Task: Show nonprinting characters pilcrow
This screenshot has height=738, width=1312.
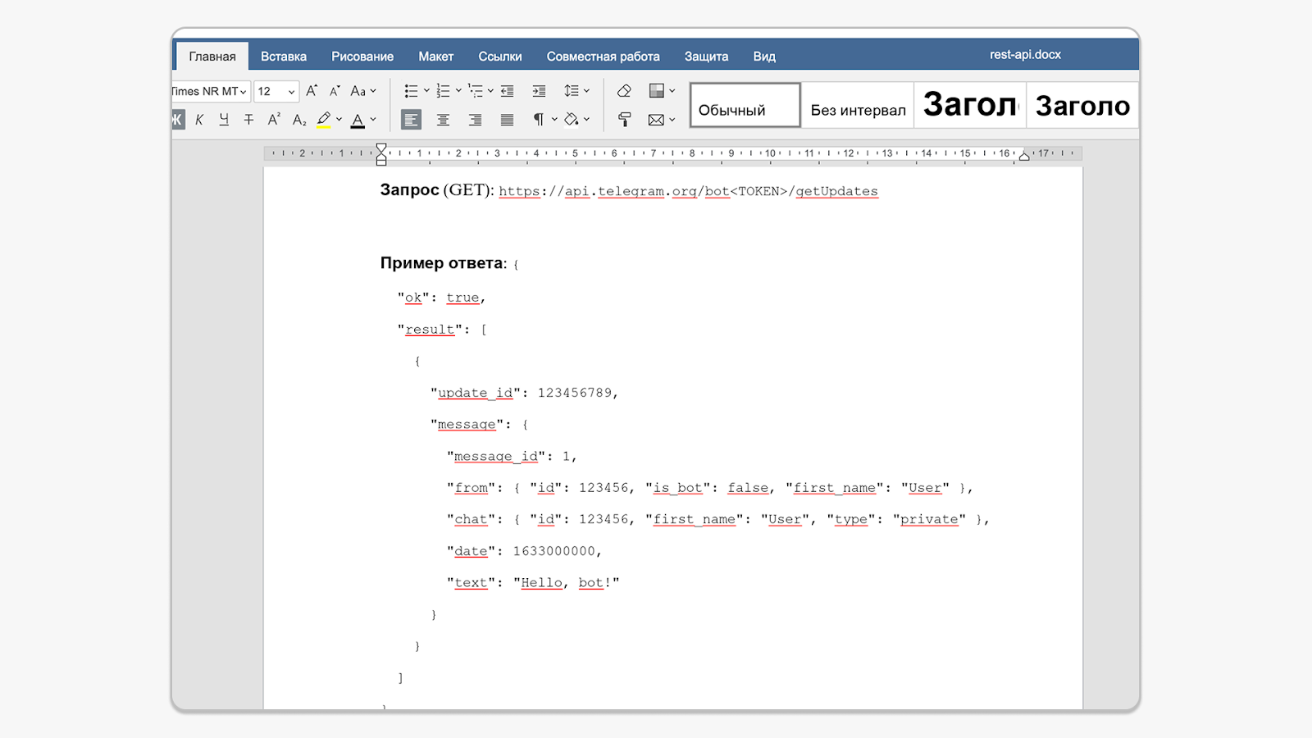Action: (x=539, y=120)
